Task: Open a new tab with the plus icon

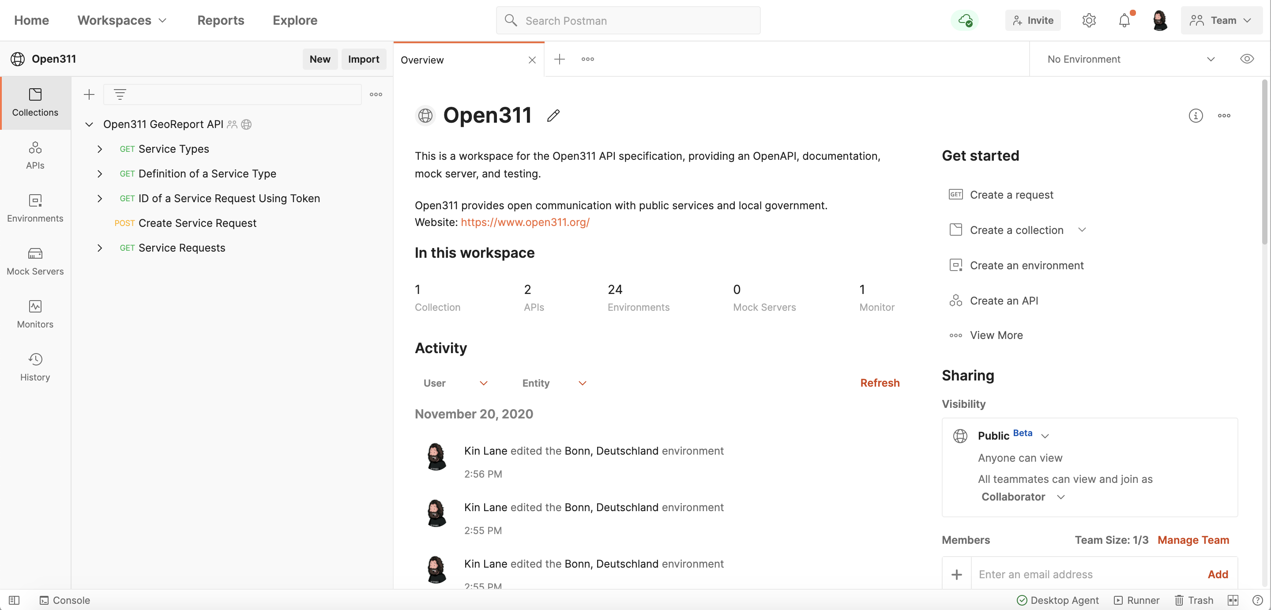Action: 560,59
